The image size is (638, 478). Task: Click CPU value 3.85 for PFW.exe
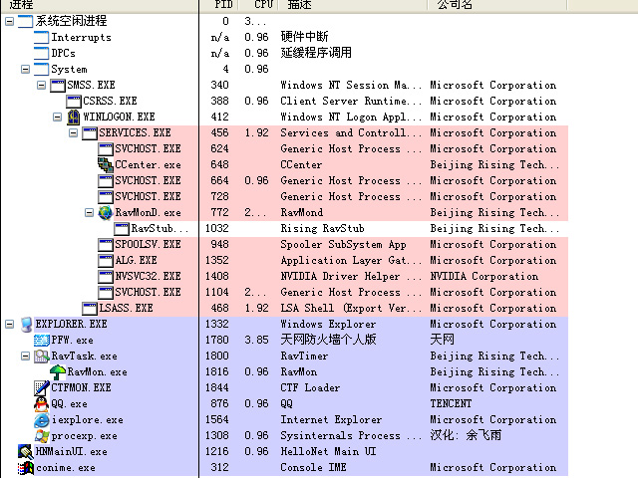(257, 340)
